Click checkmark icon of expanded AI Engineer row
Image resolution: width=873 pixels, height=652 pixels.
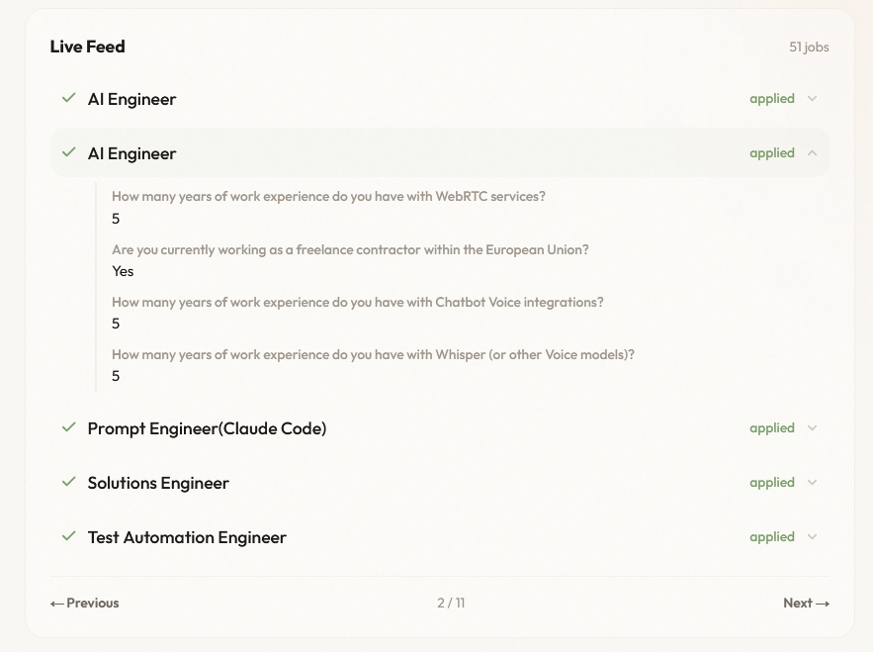tap(69, 152)
